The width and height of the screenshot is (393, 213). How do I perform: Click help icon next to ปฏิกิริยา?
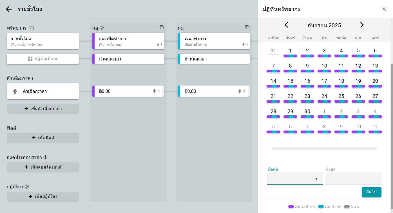(27, 187)
